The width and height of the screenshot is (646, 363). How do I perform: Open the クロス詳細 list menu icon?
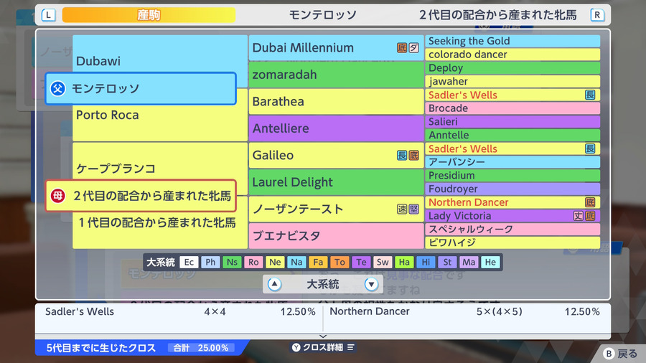pos(350,347)
